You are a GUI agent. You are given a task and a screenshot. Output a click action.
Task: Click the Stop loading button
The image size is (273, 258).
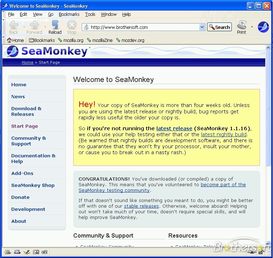coord(72,27)
